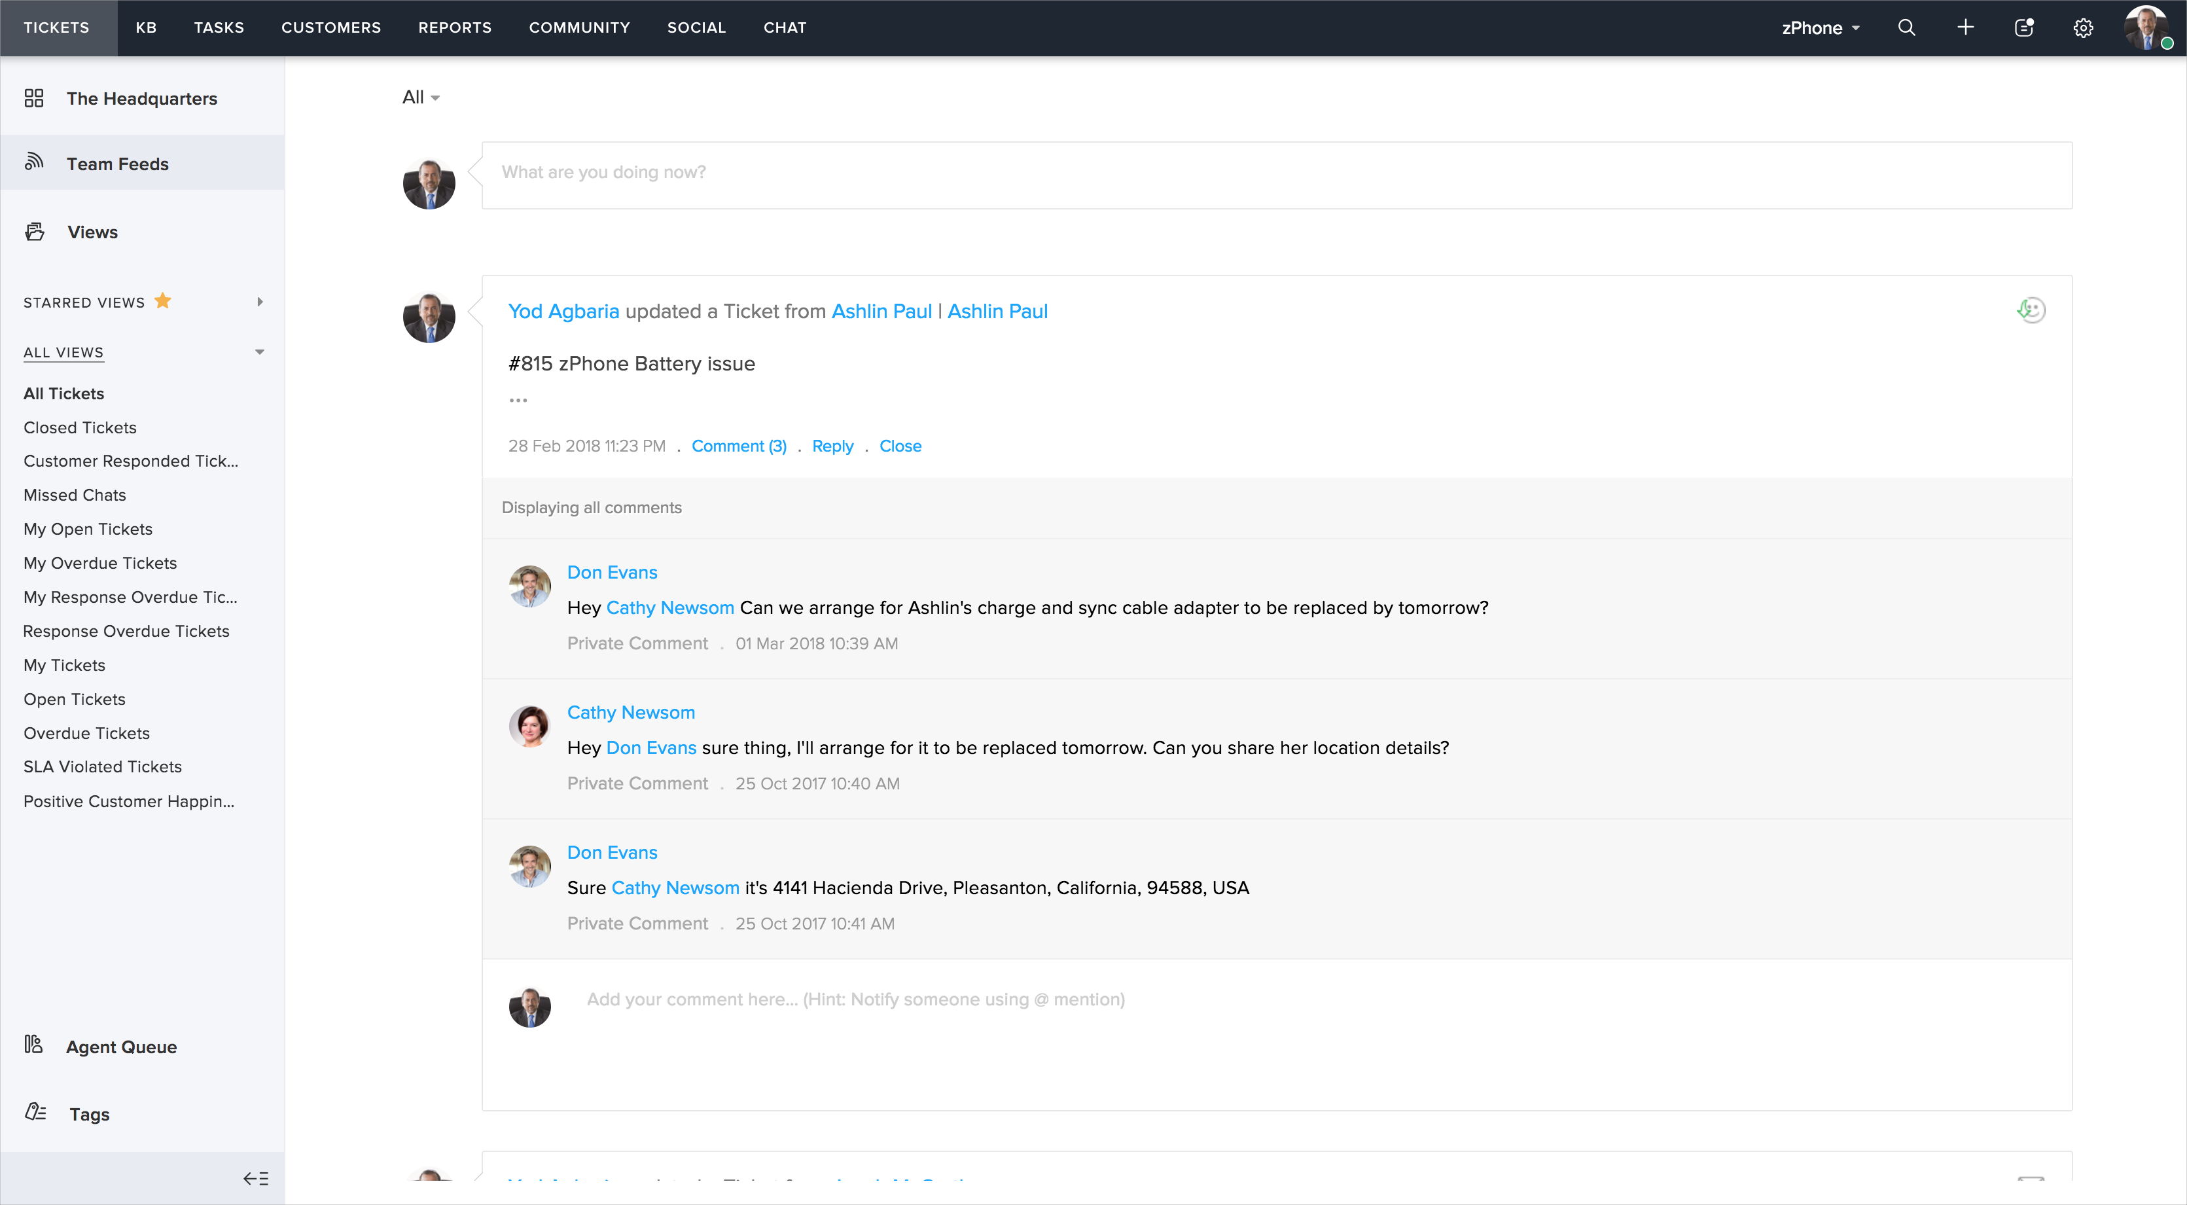The width and height of the screenshot is (2187, 1205).
Task: Open the Customers tab
Action: [x=330, y=27]
